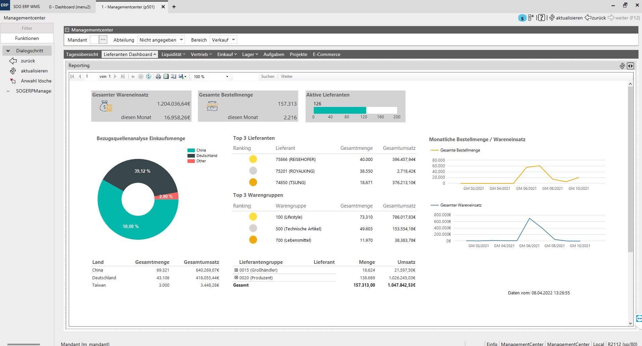The height and width of the screenshot is (346, 642).
Task: Click the report search text field
Action: 246,76
